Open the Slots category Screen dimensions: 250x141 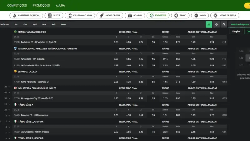coord(54,15)
